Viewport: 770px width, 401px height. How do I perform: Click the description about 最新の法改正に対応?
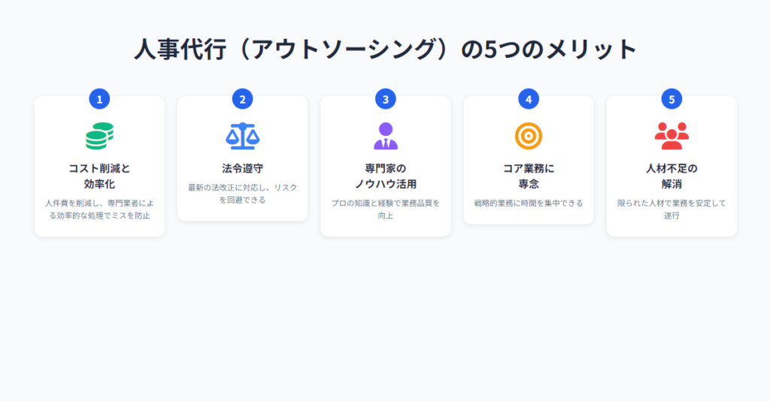coord(242,194)
